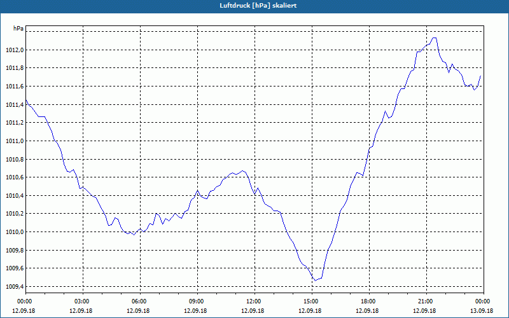The image size is (509, 318).
Task: Click the 13.09.18 date label
Action: tap(482, 310)
